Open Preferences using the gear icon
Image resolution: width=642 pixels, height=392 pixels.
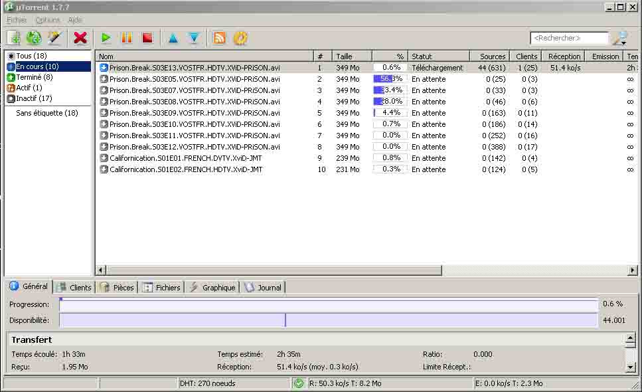[240, 38]
